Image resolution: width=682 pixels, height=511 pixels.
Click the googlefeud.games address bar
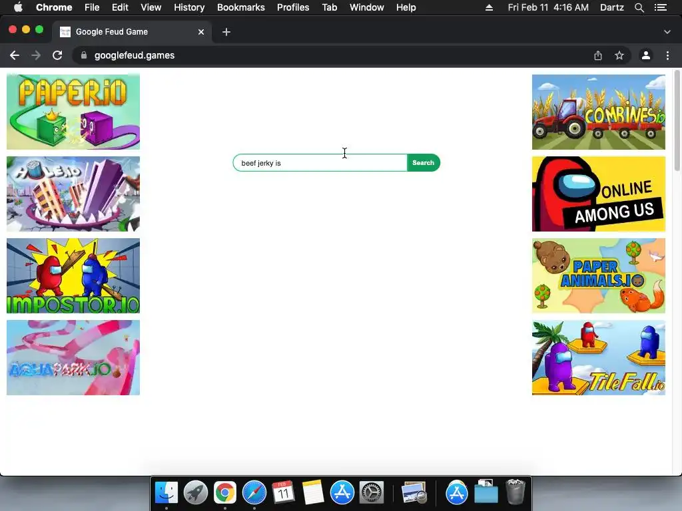click(x=335, y=55)
